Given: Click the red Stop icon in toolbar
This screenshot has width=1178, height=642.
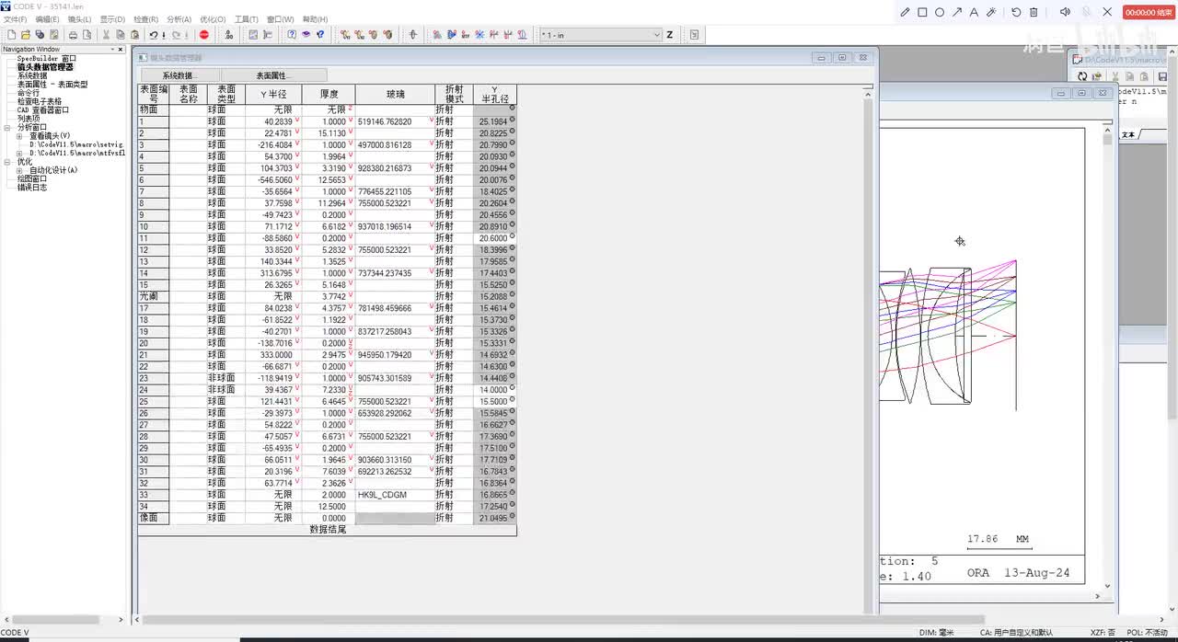Looking at the screenshot, I should [x=204, y=35].
